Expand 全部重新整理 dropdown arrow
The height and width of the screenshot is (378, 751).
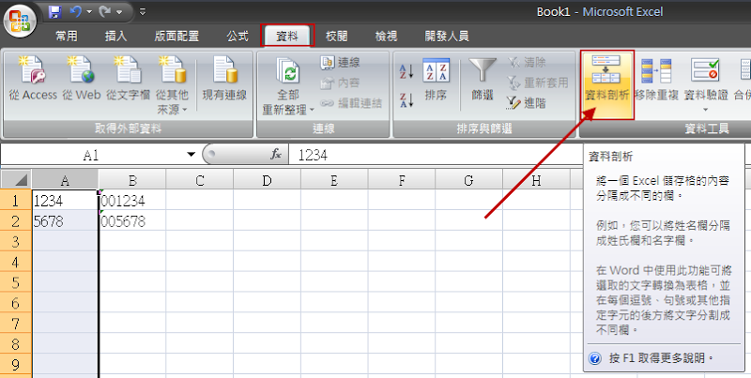pos(313,111)
